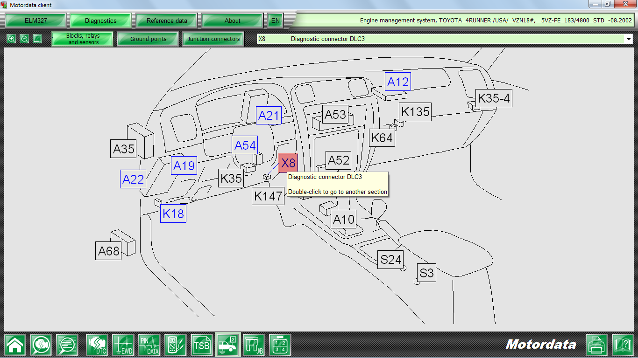Open the Diagnostics tab
The image size is (638, 358).
click(x=100, y=21)
